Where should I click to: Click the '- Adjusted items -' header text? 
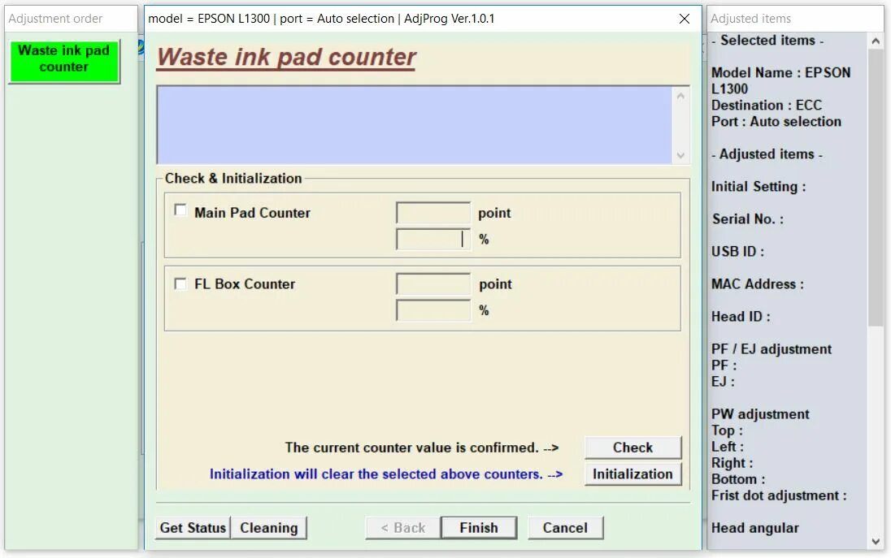point(767,154)
